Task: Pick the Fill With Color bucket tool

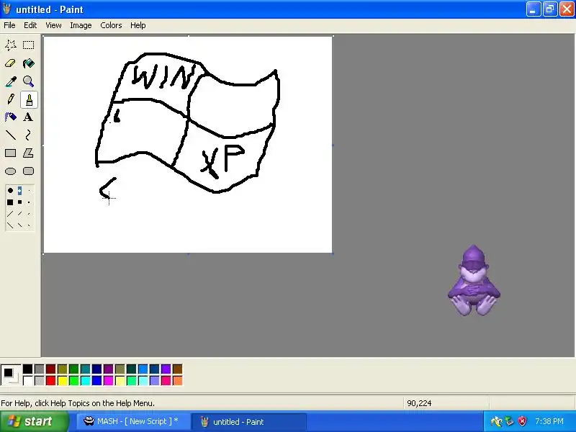Action: coord(28,63)
